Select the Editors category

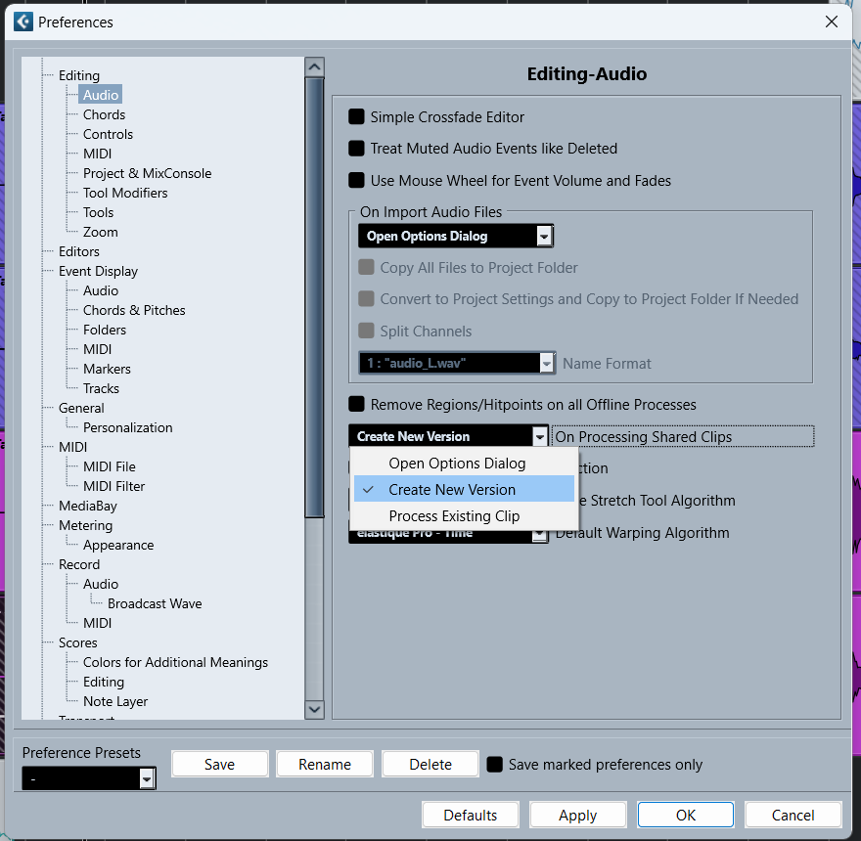pos(79,251)
